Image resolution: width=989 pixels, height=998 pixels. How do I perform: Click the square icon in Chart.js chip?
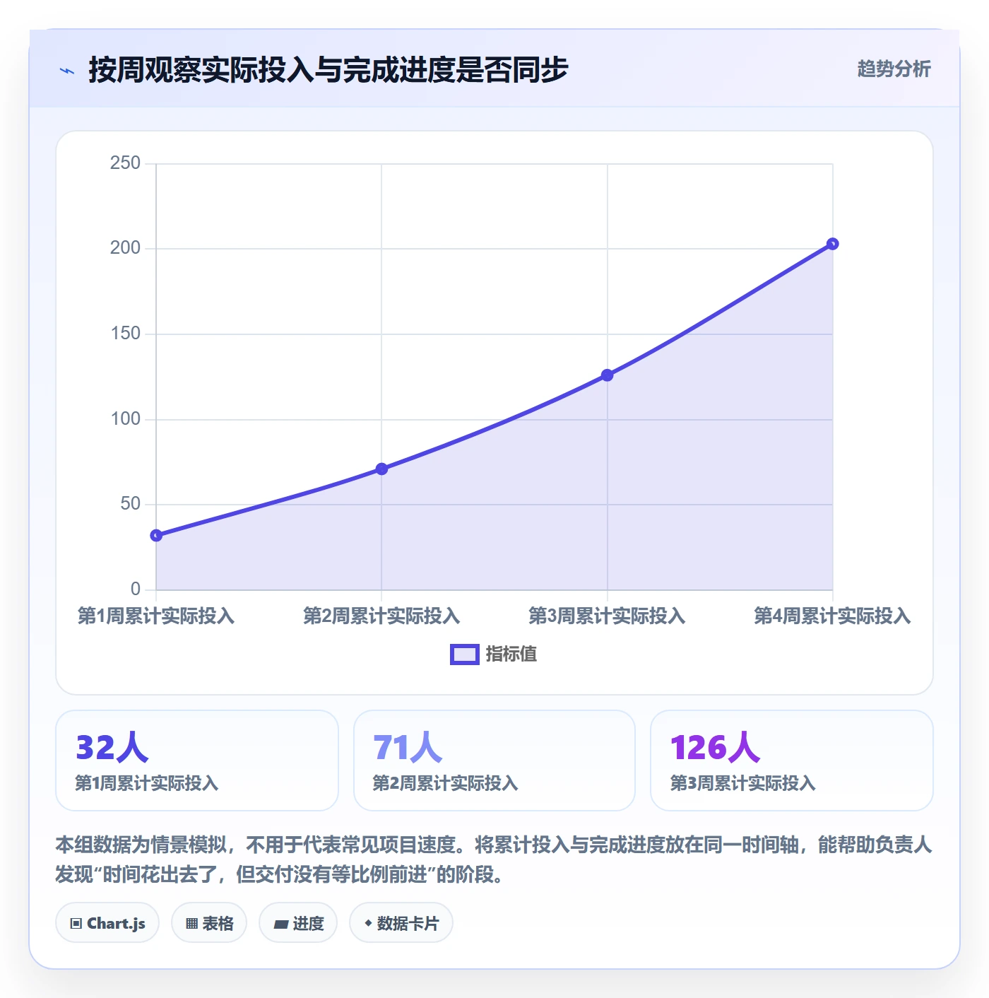pos(76,924)
